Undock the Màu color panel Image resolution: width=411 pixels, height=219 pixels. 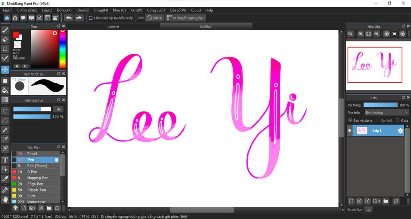[59, 26]
